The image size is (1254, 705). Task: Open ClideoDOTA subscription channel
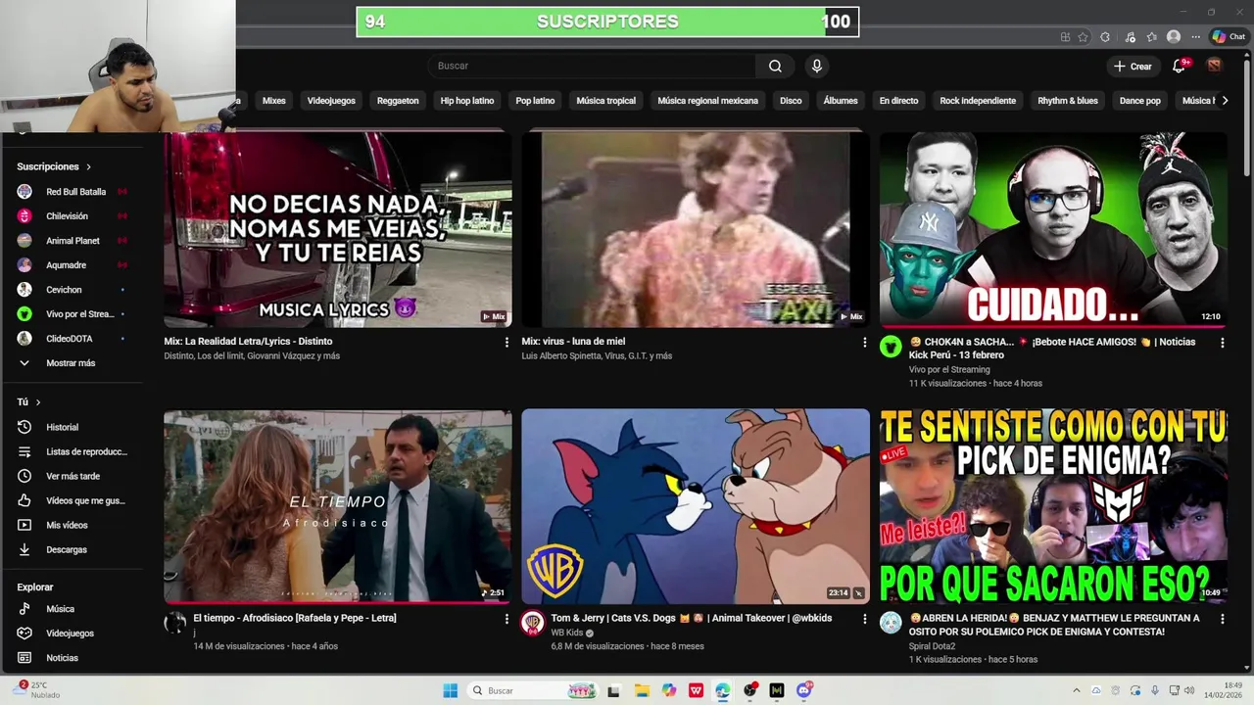point(72,339)
